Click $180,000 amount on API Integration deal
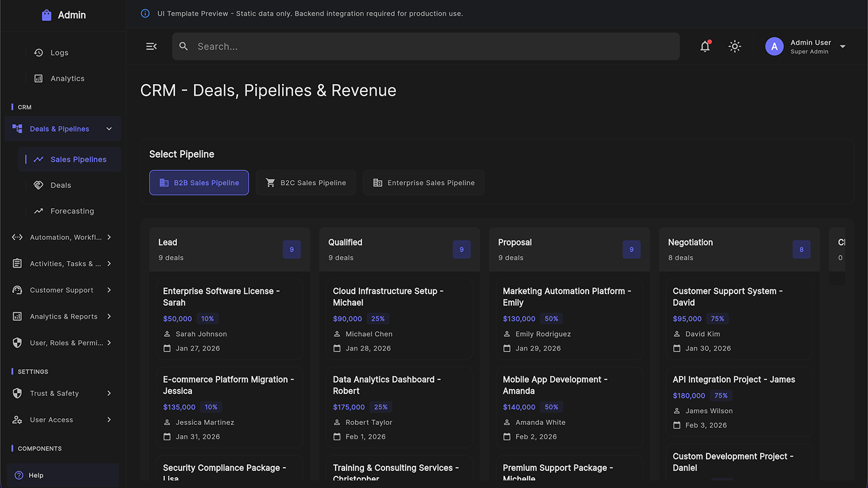The image size is (868, 488). 689,396
